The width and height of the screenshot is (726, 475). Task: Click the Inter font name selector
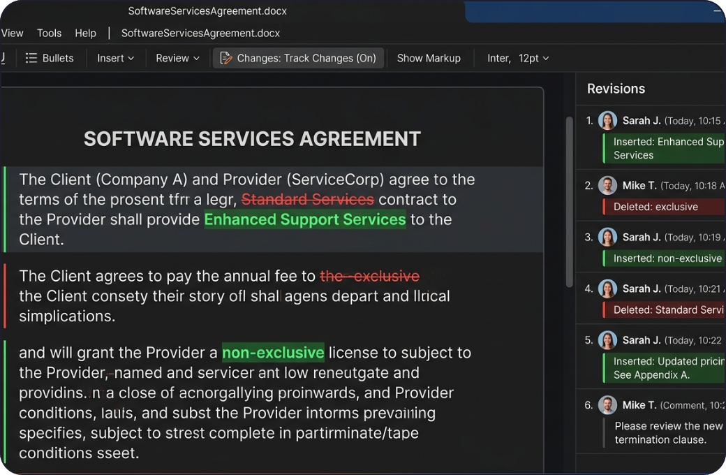click(499, 58)
